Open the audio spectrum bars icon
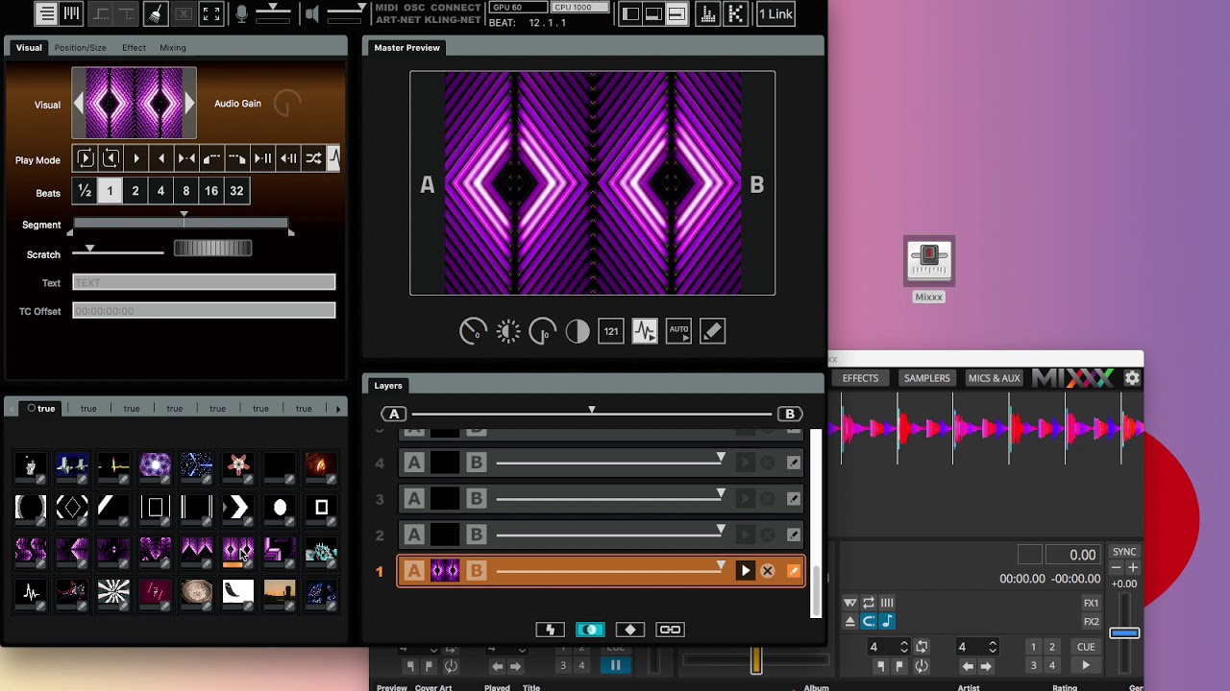The image size is (1230, 691). click(707, 13)
